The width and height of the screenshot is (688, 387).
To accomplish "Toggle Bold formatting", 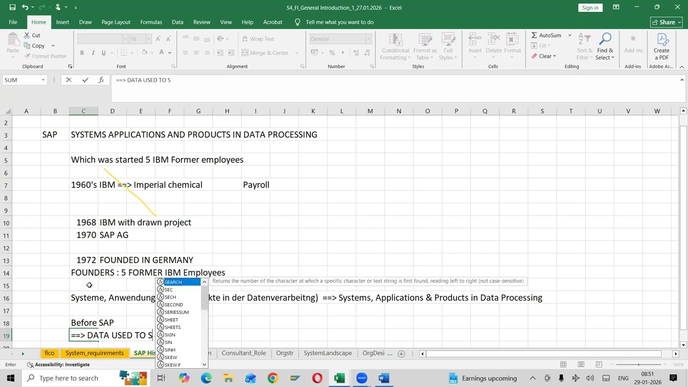I will click(82, 53).
